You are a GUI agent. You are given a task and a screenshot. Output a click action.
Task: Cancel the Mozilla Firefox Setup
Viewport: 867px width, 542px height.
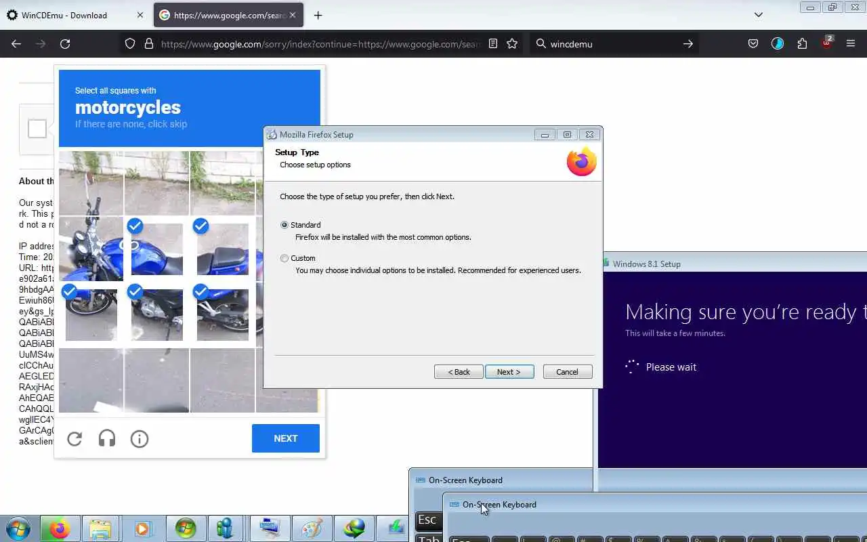coord(568,372)
